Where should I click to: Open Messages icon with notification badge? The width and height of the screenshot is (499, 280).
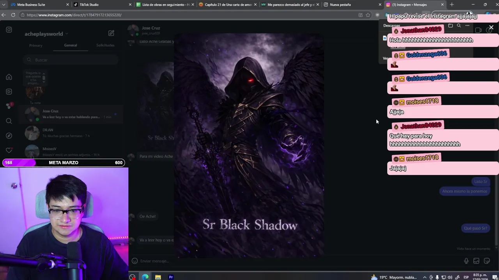tap(9, 106)
